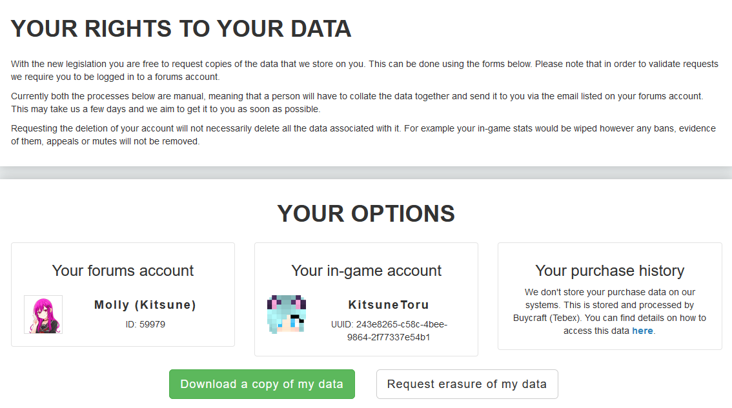Click the paragraph about account deletion
This screenshot has height=408, width=732.
click(363, 135)
